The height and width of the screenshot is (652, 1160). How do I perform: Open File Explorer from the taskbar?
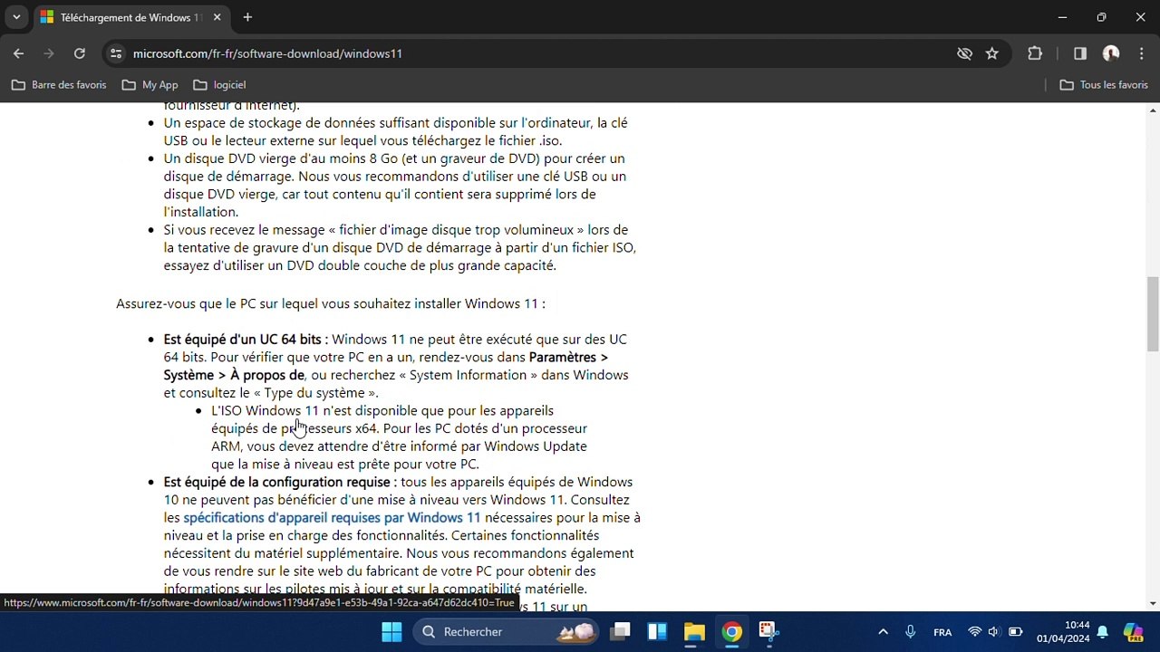click(694, 632)
